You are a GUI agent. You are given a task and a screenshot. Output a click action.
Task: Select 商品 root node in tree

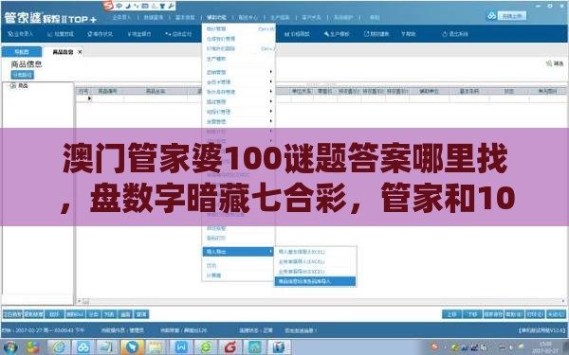tap(23, 85)
